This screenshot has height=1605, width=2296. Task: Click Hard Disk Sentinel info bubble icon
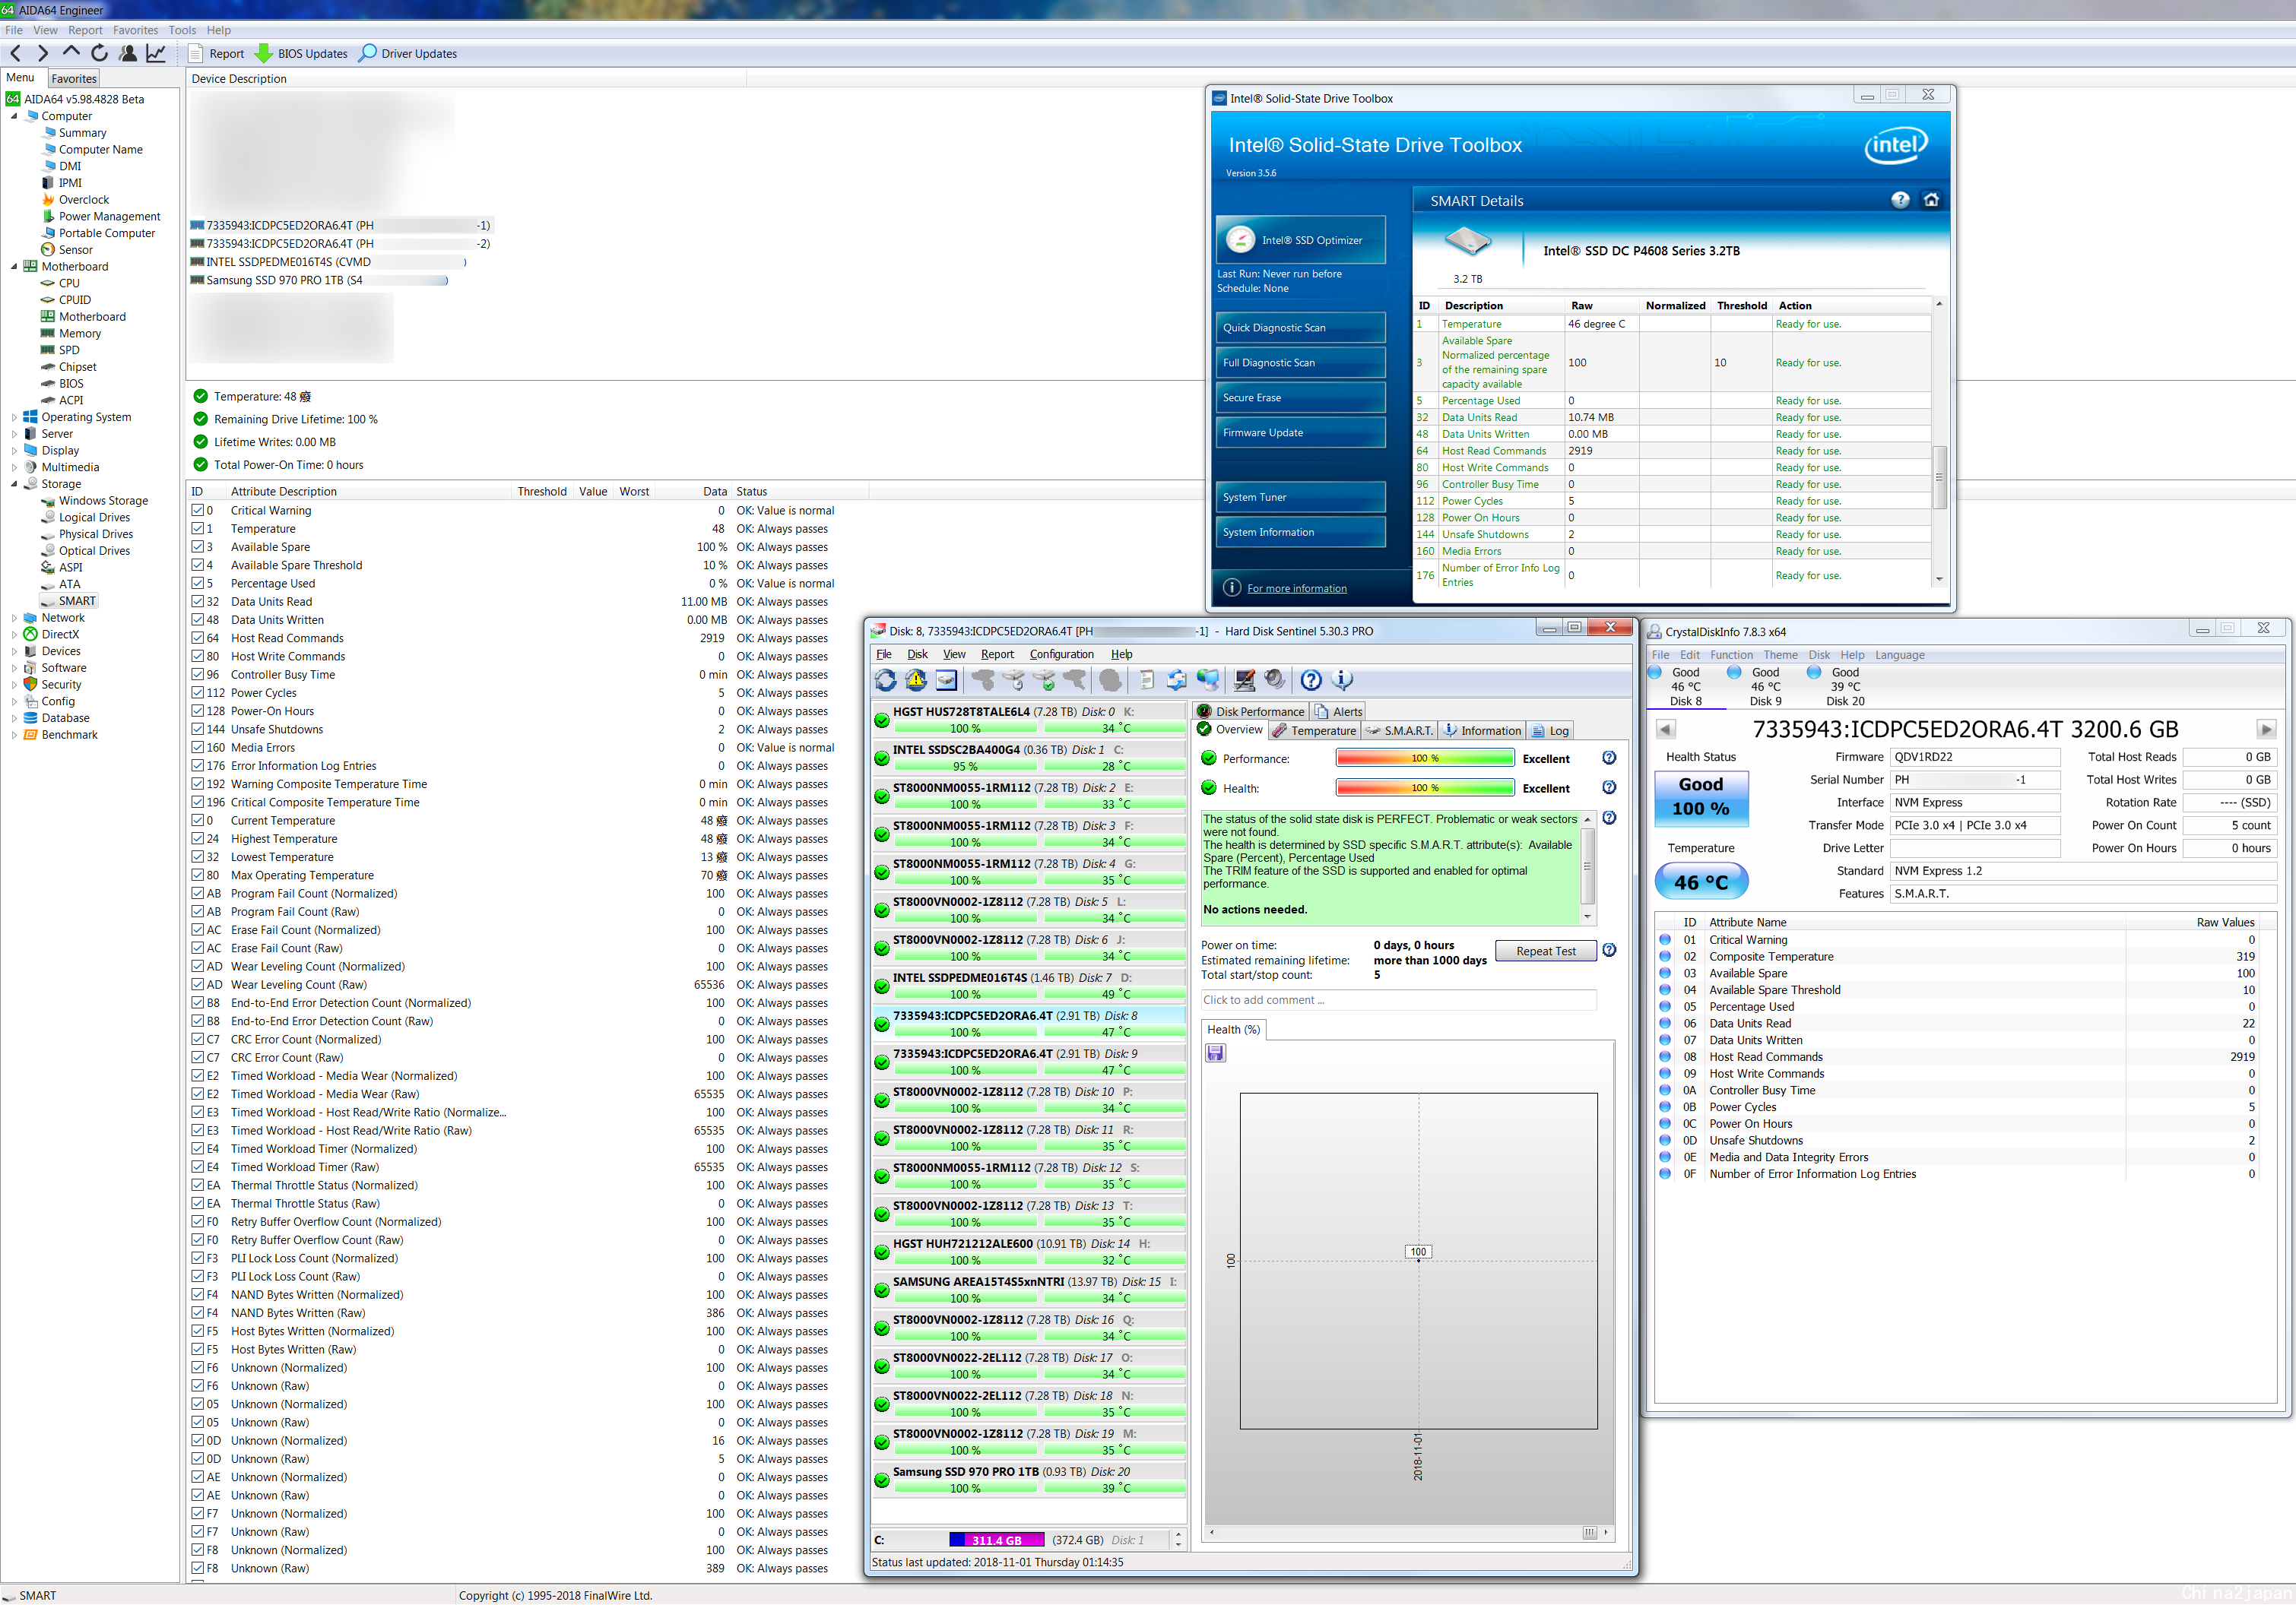[x=1343, y=681]
